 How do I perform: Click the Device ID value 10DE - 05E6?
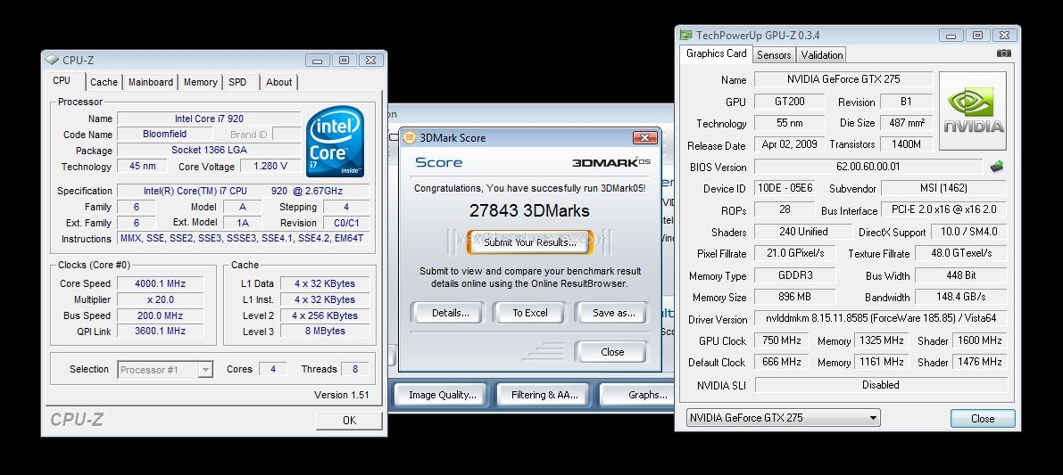785,188
